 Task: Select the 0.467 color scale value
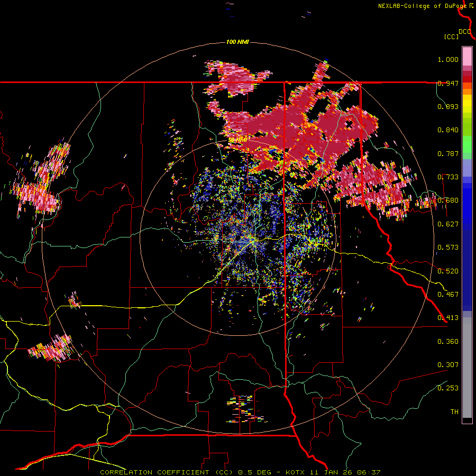(448, 295)
